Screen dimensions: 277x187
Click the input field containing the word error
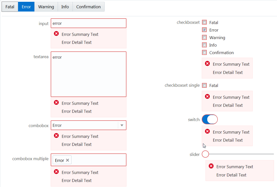pyautogui.click(x=88, y=23)
